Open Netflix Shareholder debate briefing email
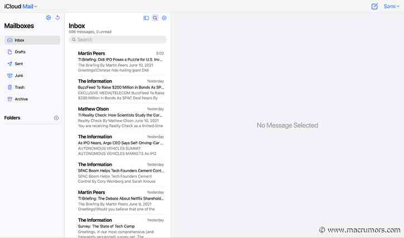This screenshot has height=238, width=404. (121, 201)
